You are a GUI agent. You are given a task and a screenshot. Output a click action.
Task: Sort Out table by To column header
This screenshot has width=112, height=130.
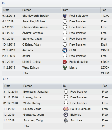click(82, 86)
